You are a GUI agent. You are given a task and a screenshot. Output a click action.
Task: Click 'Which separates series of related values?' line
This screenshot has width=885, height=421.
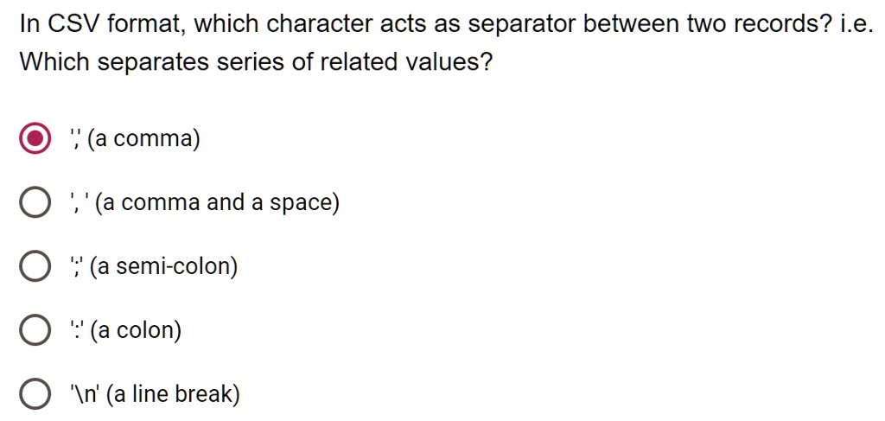click(257, 61)
